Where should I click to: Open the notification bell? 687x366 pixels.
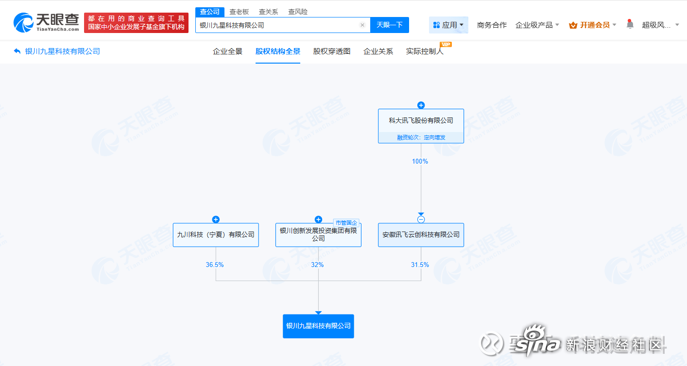click(x=630, y=24)
